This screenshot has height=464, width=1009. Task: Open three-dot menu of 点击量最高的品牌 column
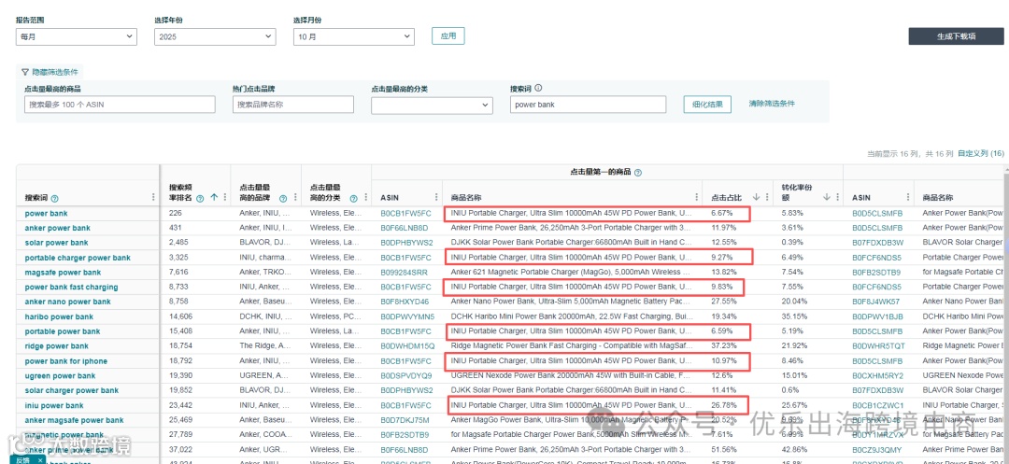[x=294, y=197]
